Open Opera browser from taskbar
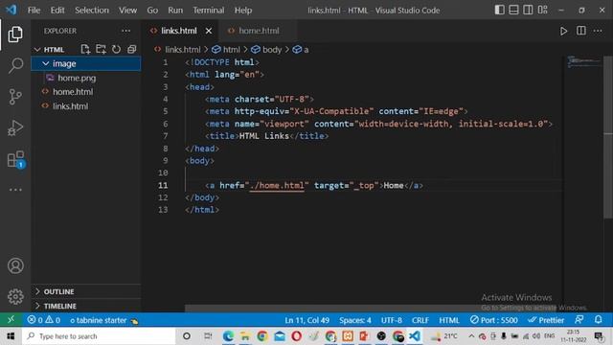613x345 pixels. pyautogui.click(x=296, y=336)
